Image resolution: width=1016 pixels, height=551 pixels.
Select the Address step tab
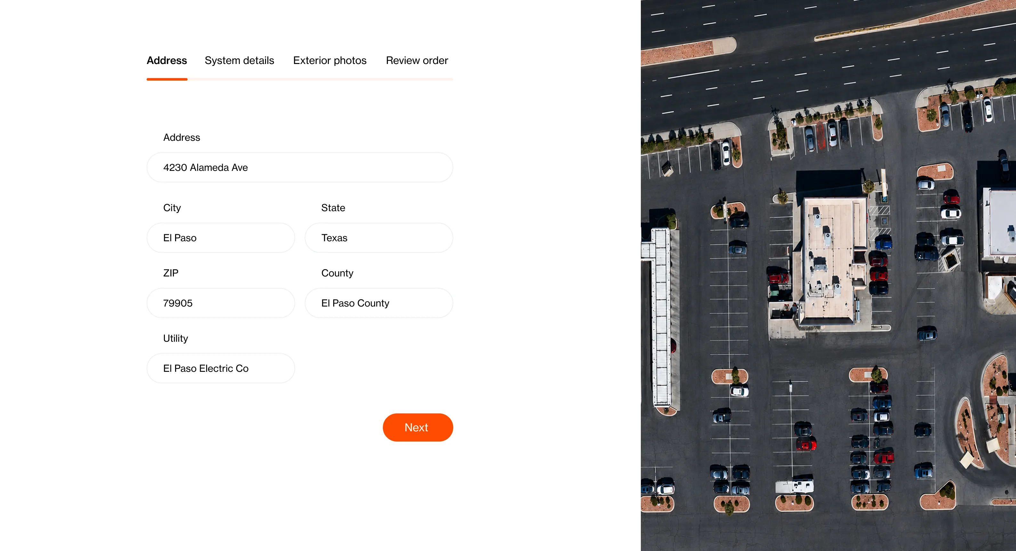coord(166,60)
